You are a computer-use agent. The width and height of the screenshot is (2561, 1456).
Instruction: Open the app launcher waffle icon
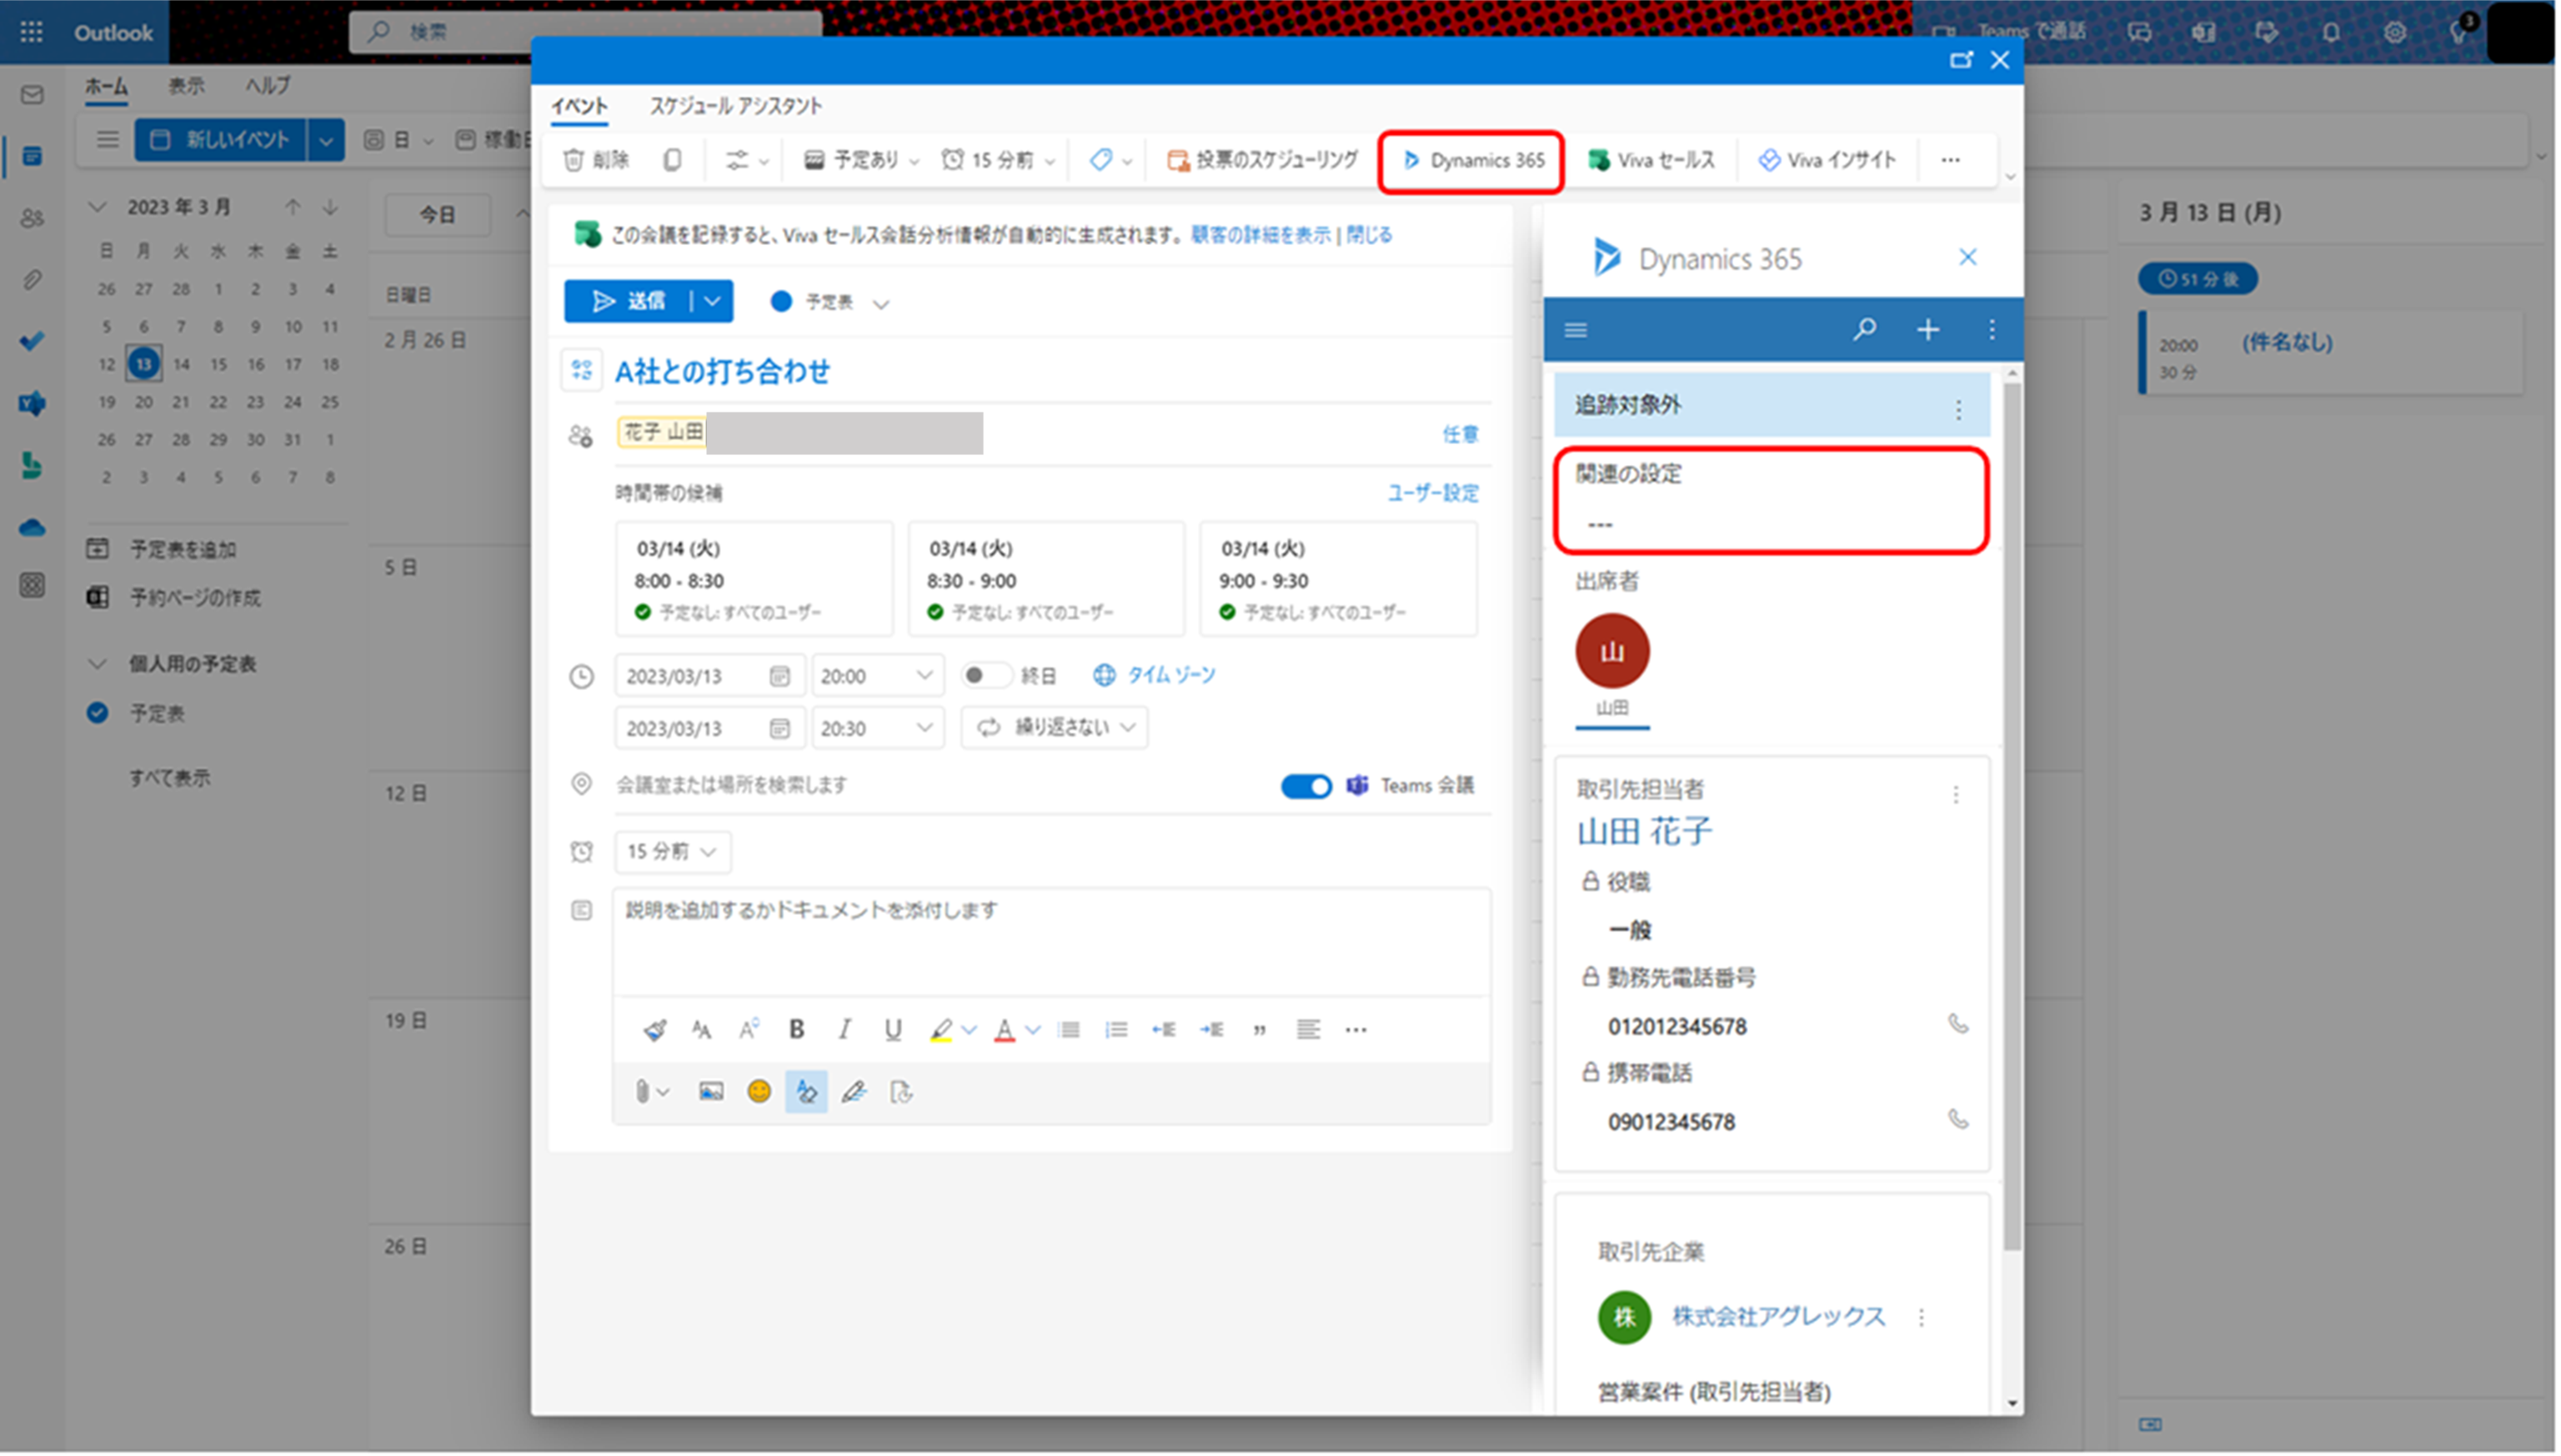point(32,32)
